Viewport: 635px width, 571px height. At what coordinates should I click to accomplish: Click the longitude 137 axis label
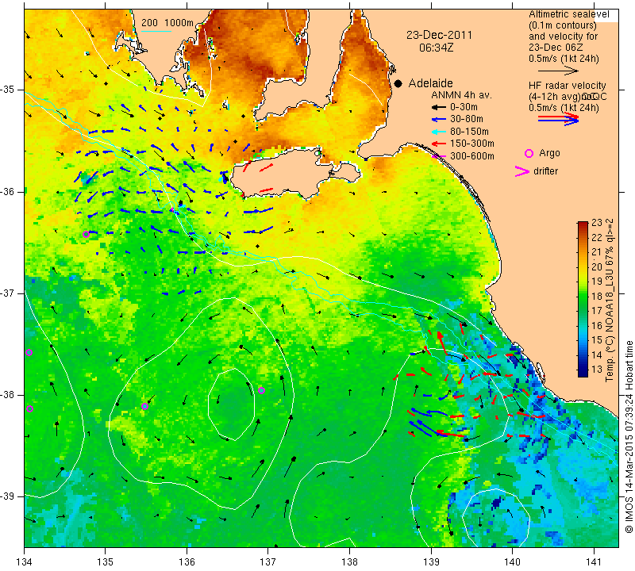tap(267, 562)
